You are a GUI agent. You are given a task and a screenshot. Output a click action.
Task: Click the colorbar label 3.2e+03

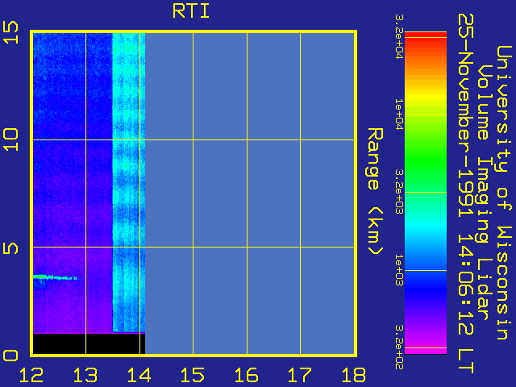[399, 192]
